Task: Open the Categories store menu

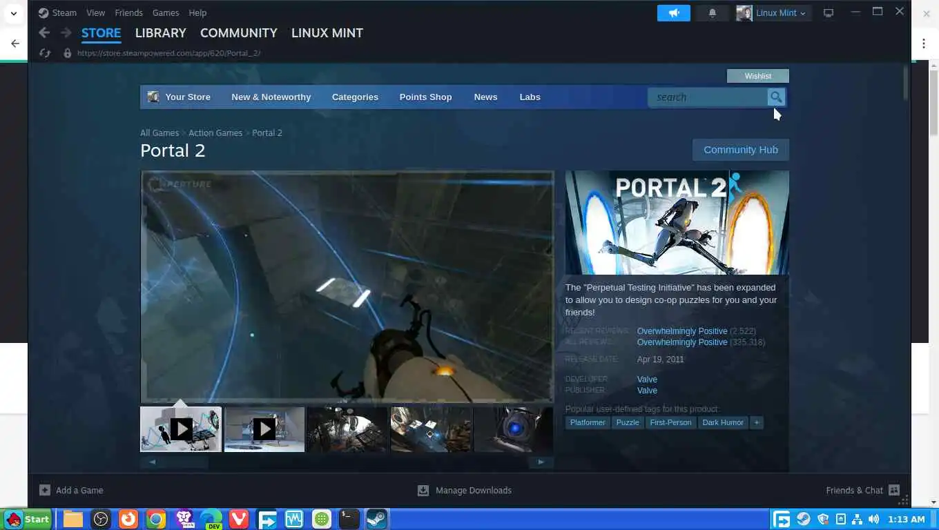Action: (355, 97)
